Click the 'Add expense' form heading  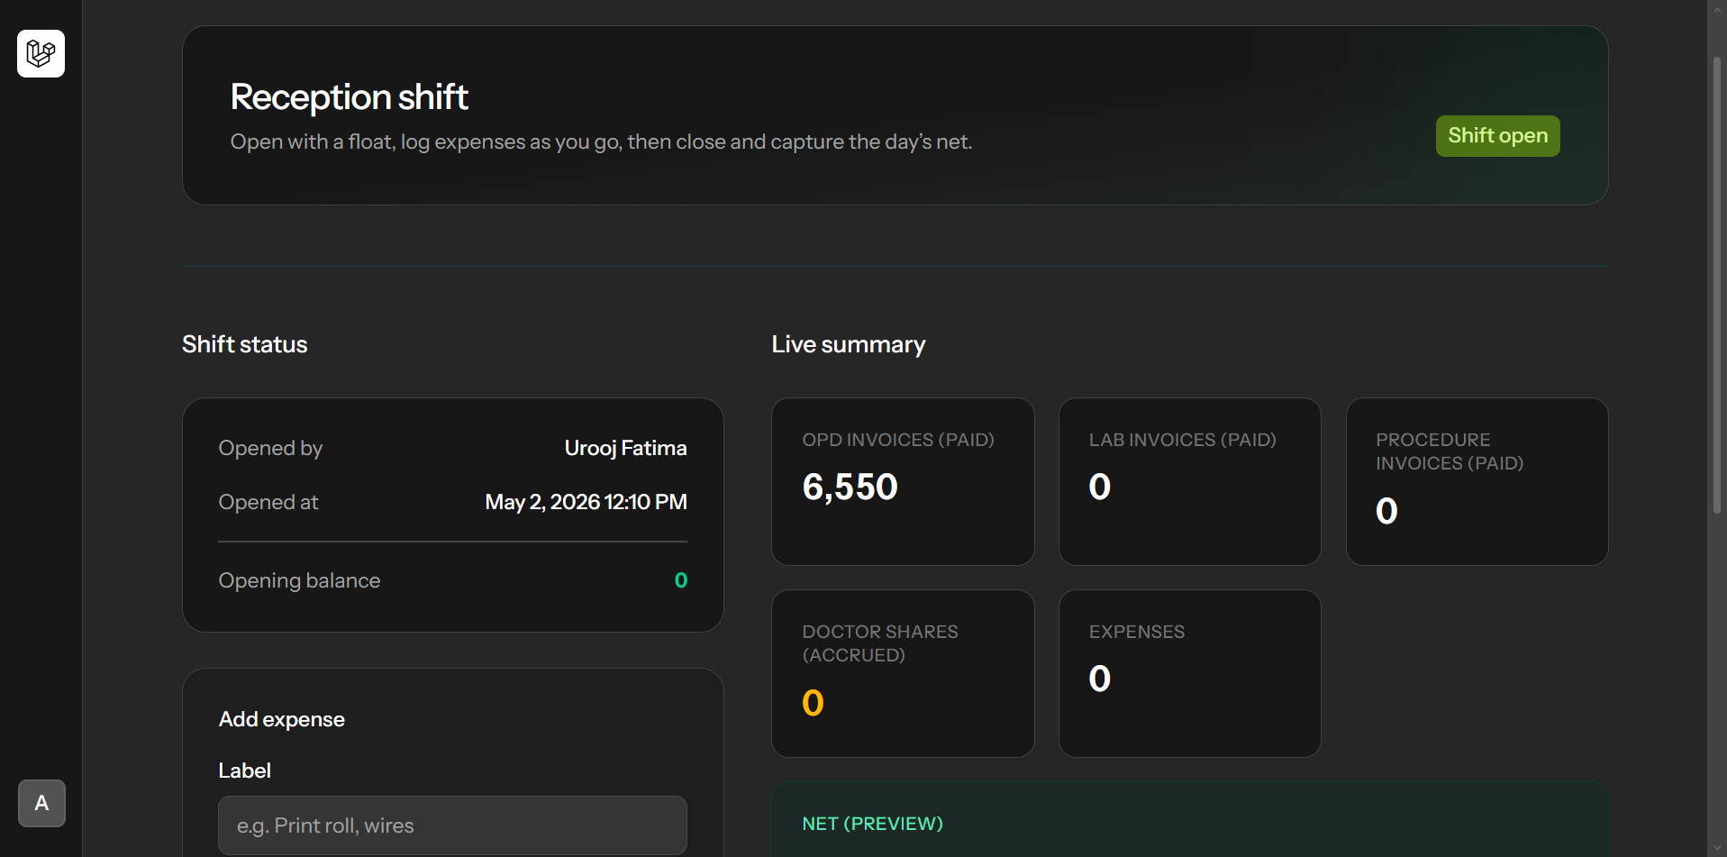point(282,719)
